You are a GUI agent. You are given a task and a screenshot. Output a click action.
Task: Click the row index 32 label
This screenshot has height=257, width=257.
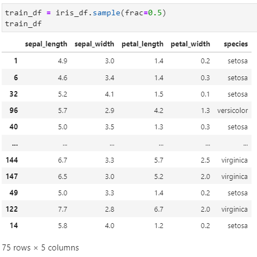pos(14,94)
